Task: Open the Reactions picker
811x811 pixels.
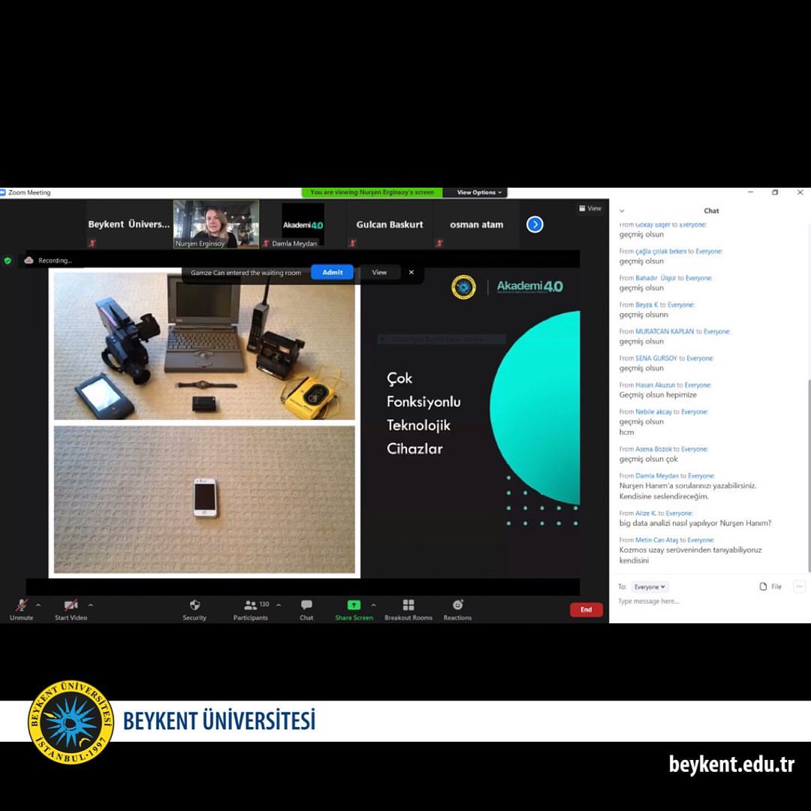Action: [458, 609]
